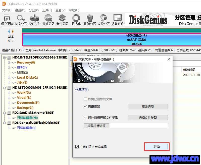Click the partition icon beside Recovery(0)
Screen dimensions: 201x165
click(x=14, y=63)
